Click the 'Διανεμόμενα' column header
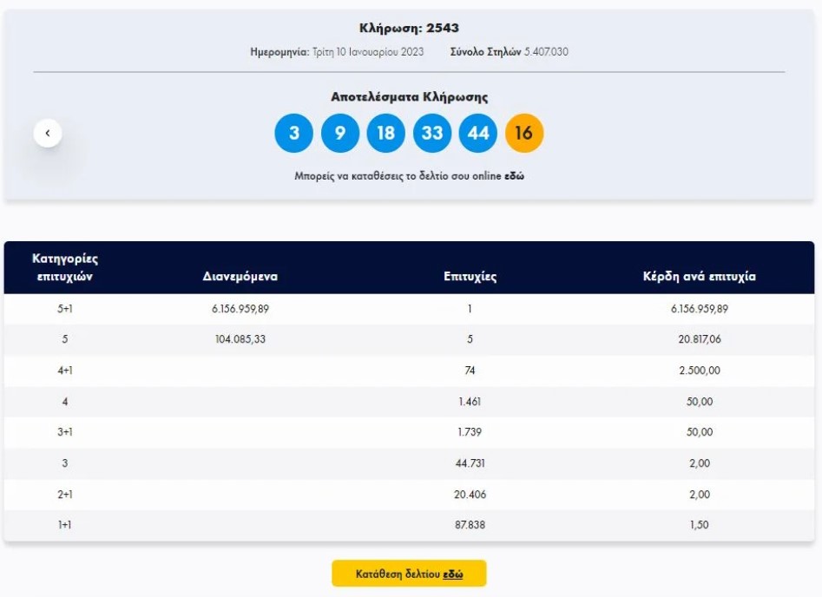Screen dimensions: 822x597 240,277
